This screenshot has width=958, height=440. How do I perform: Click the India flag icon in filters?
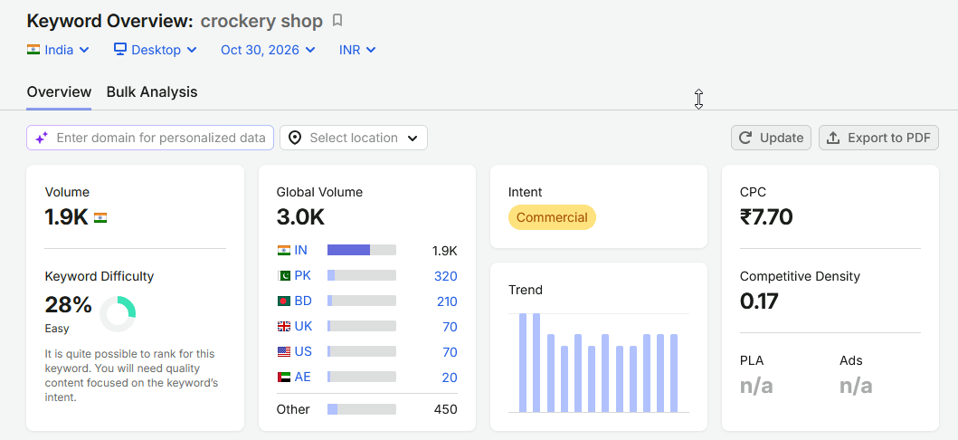pos(33,50)
